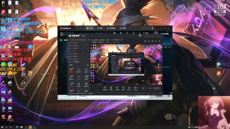Open File Explorer from the taskbar

tap(22, 127)
